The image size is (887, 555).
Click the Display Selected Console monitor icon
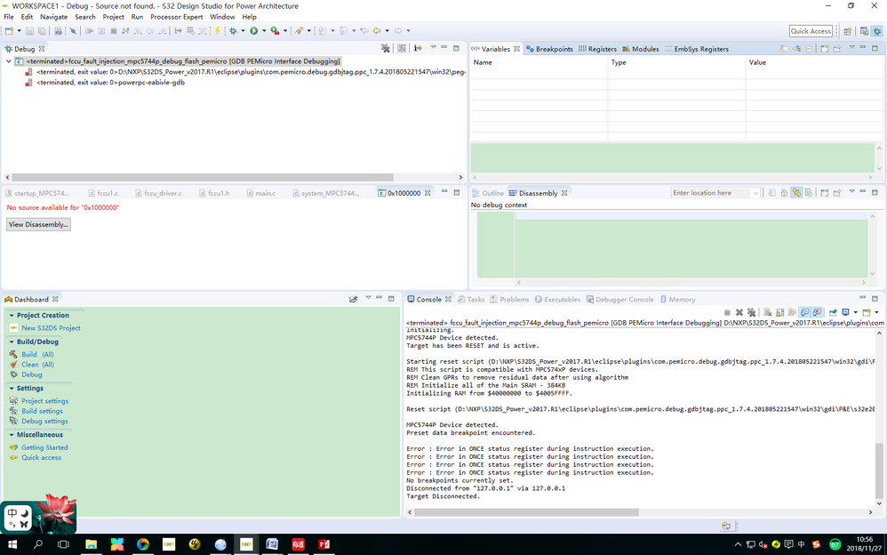[845, 312]
